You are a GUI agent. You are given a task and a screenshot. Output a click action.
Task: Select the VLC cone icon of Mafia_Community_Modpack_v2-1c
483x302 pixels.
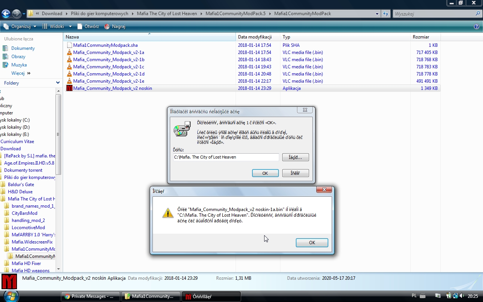click(69, 67)
